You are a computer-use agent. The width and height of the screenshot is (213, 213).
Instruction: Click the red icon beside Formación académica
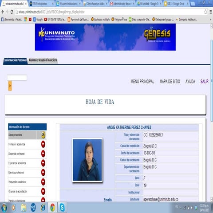[x=43, y=144]
